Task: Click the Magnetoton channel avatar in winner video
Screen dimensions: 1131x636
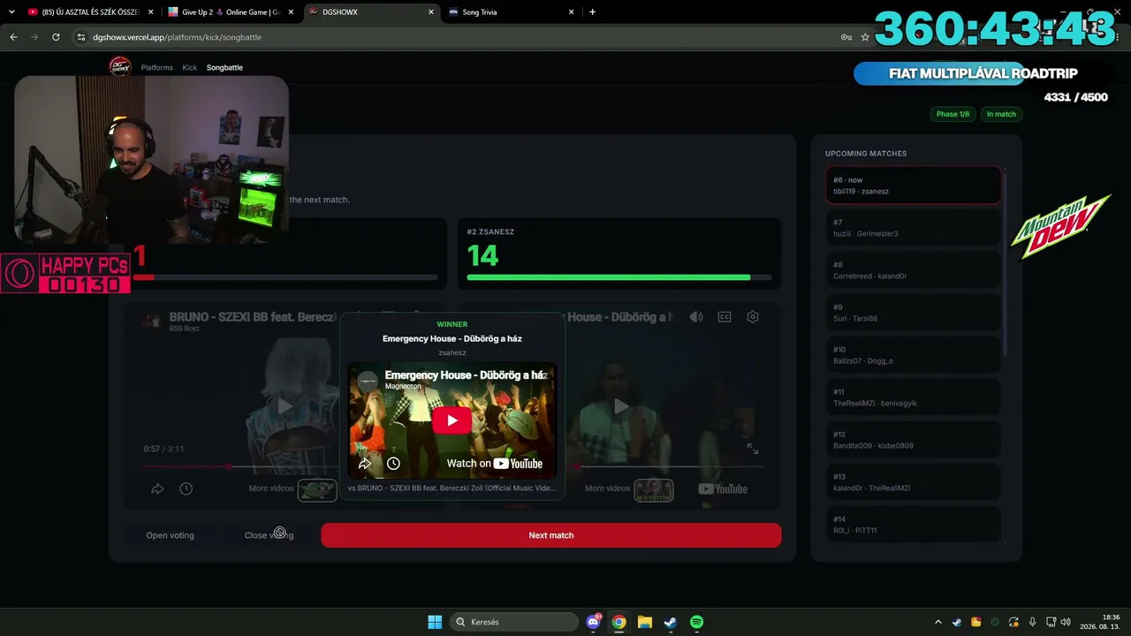Action: (x=368, y=380)
